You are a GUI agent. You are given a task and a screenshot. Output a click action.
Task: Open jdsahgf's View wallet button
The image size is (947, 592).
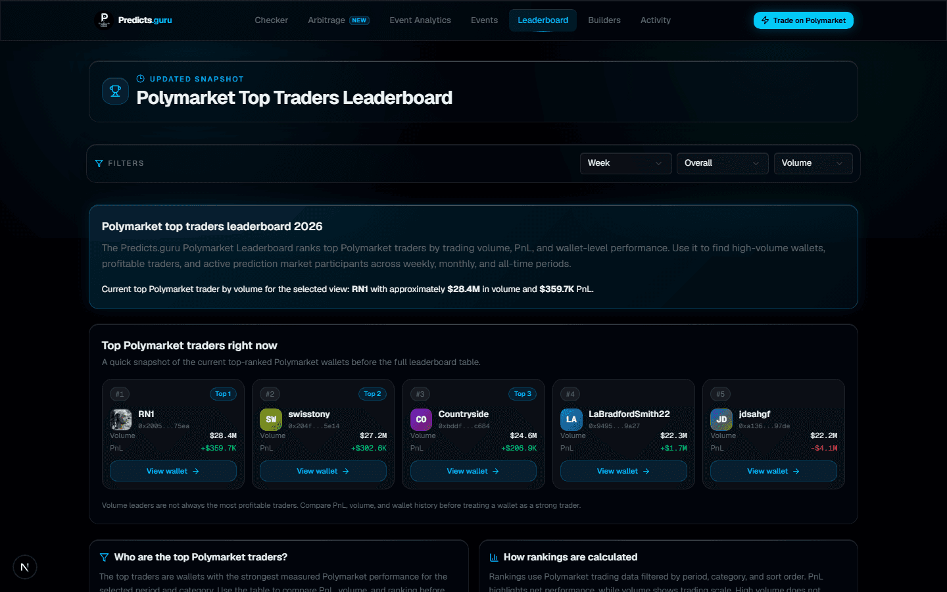click(x=773, y=471)
